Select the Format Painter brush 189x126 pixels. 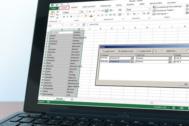tap(57, 18)
